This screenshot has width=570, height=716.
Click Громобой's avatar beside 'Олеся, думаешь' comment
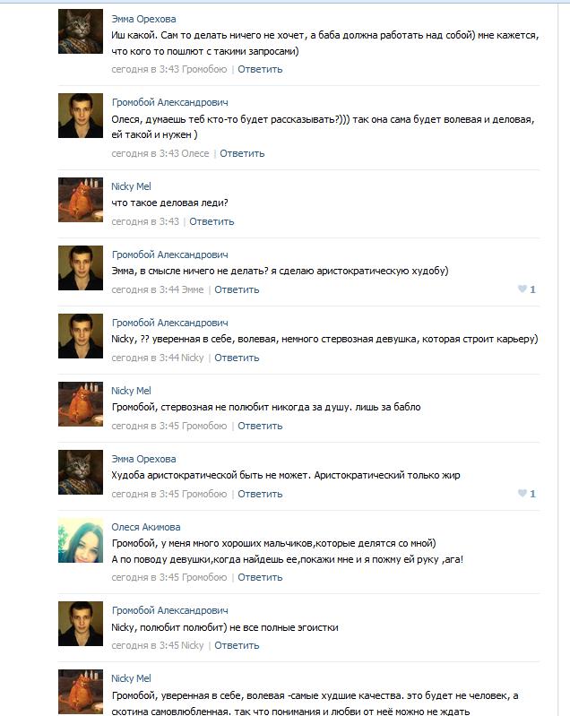click(x=81, y=116)
